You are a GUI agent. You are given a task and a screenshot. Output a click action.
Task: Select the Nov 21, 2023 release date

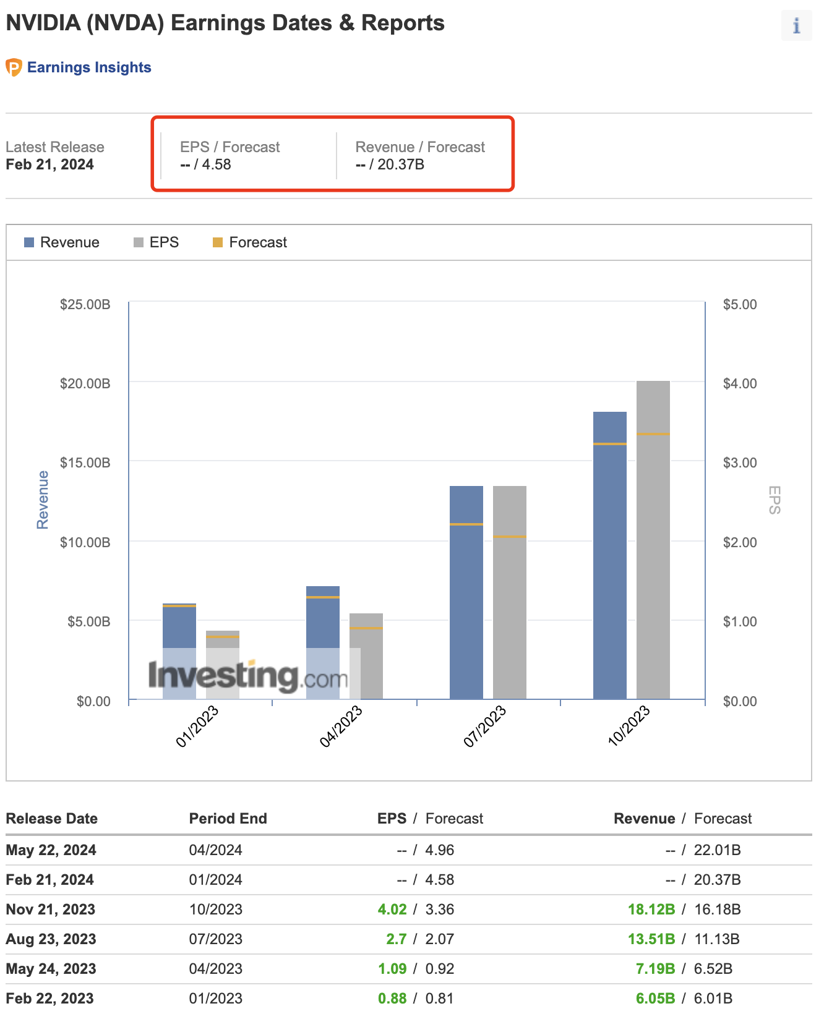coord(51,910)
